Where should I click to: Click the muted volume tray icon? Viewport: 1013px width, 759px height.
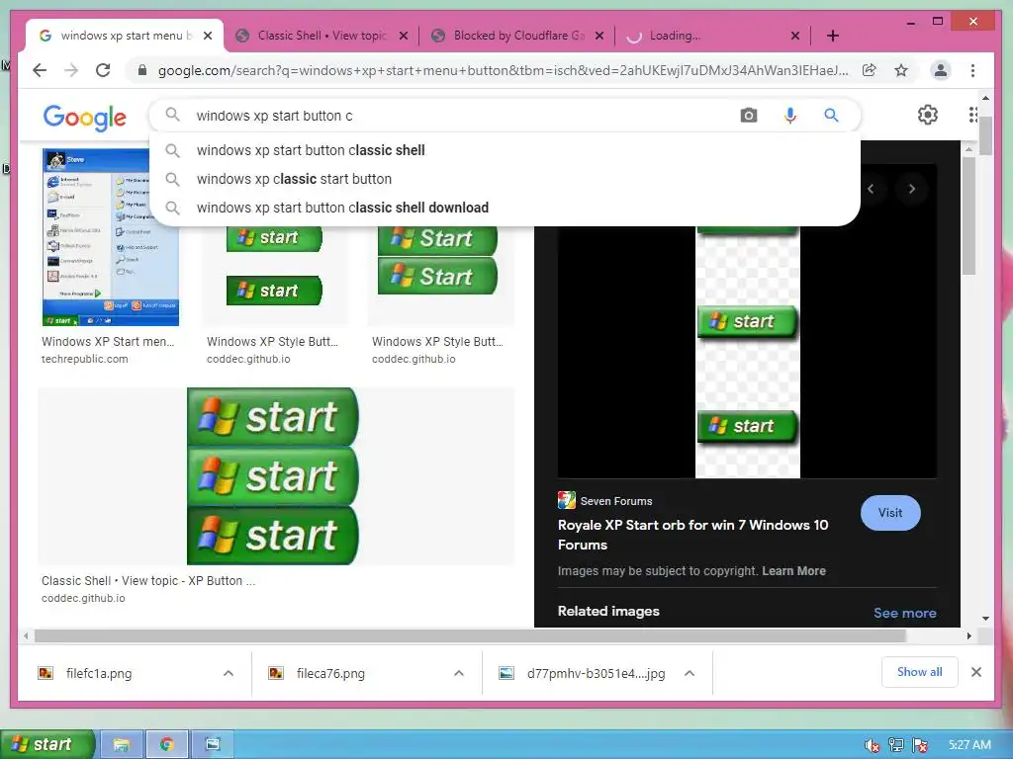click(x=872, y=745)
